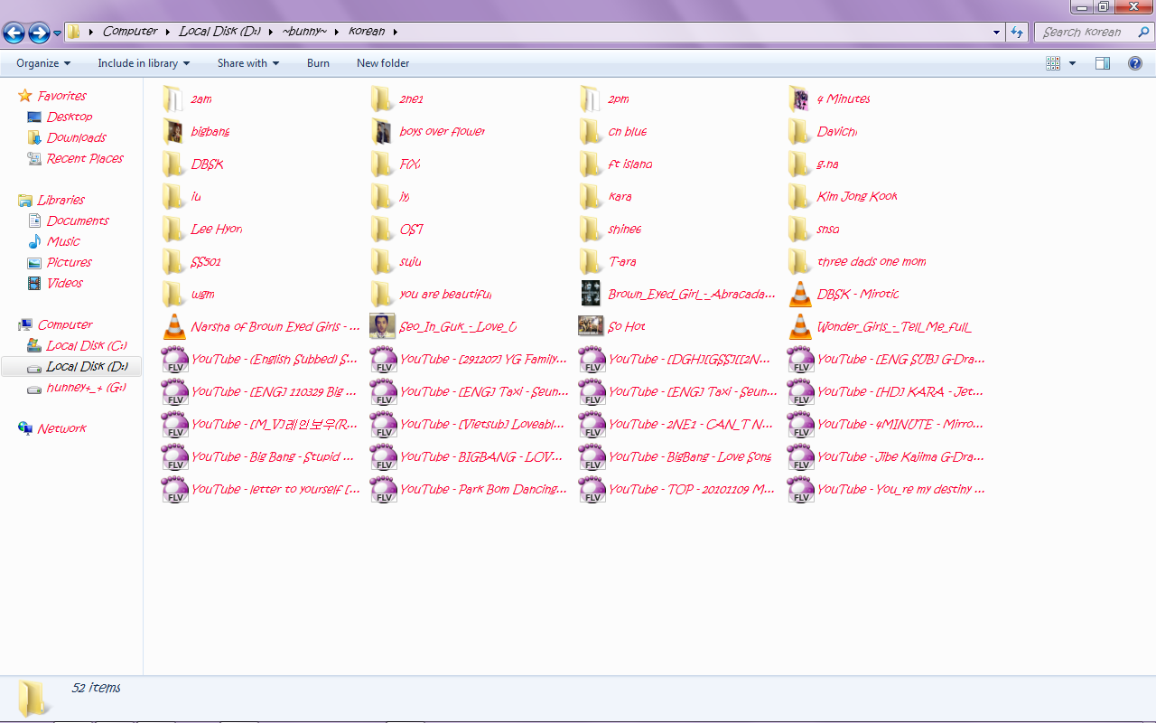Viewport: 1156px width, 723px height.
Task: Click the Burn button
Action: point(318,63)
